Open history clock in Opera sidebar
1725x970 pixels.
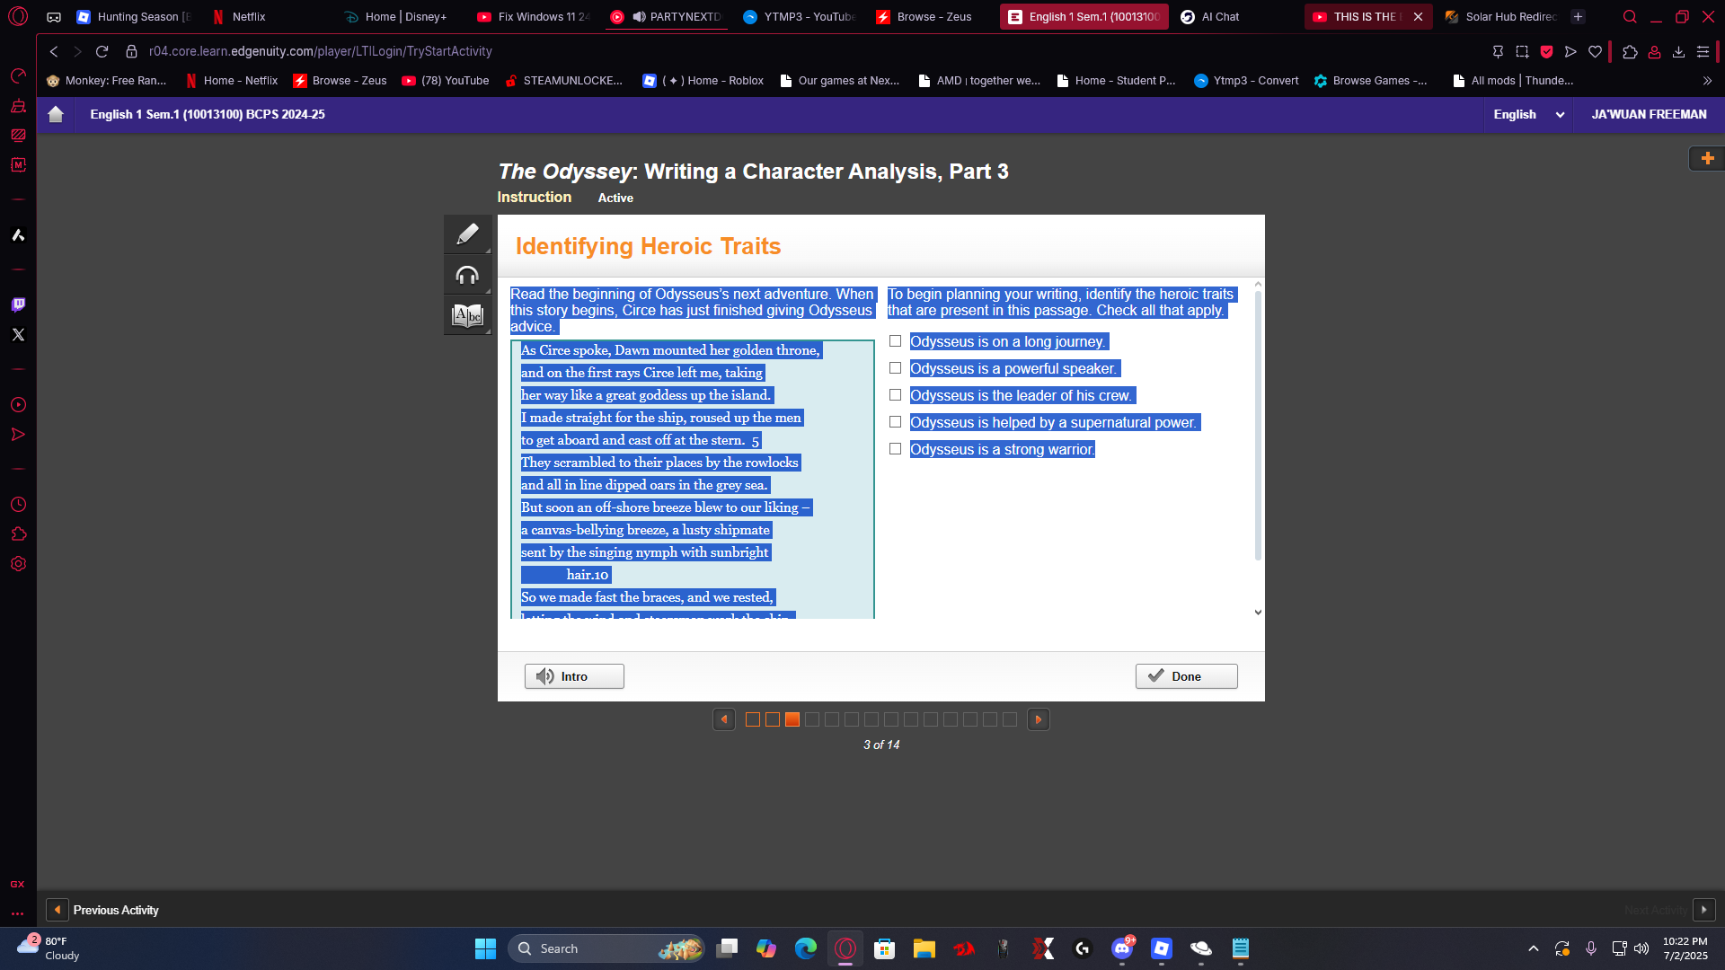pyautogui.click(x=18, y=505)
